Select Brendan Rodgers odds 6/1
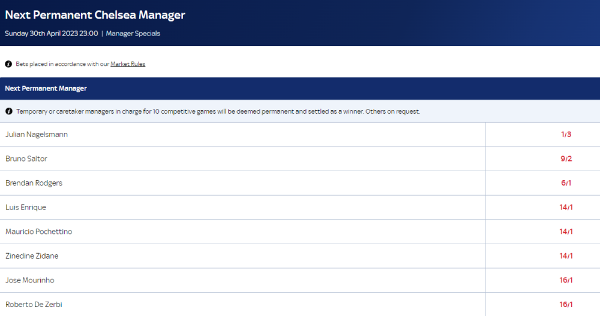 [542, 183]
